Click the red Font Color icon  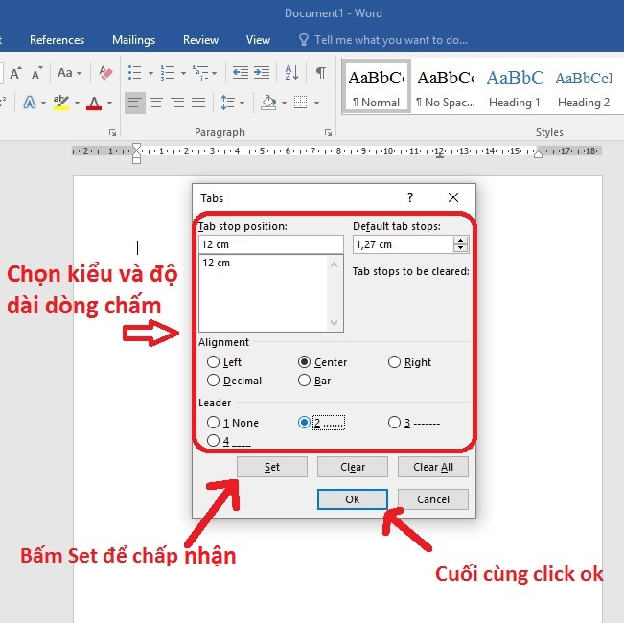94,104
